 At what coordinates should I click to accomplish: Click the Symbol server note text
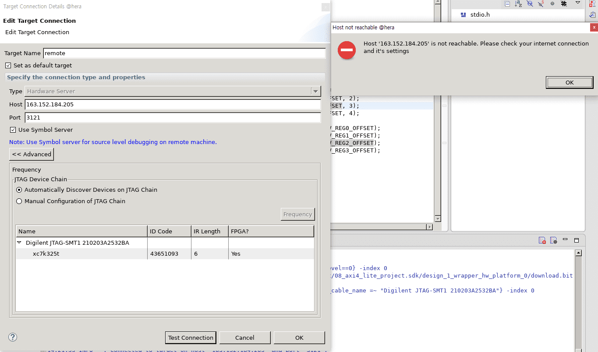(x=113, y=142)
